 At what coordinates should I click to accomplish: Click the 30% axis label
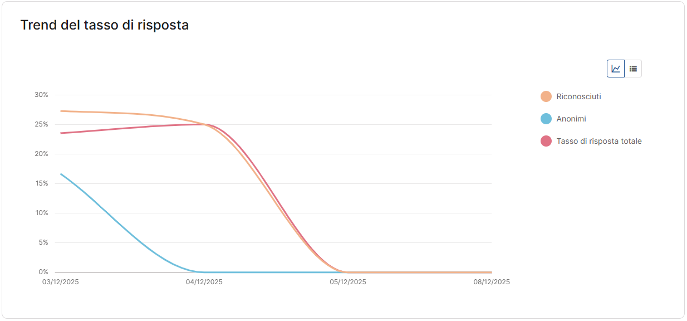[x=41, y=95]
